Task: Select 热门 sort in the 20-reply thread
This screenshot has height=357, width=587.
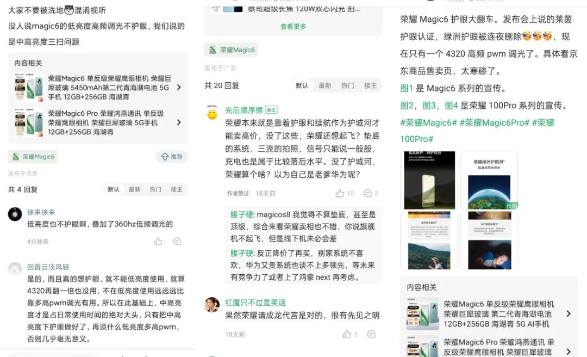Action: 348,85
